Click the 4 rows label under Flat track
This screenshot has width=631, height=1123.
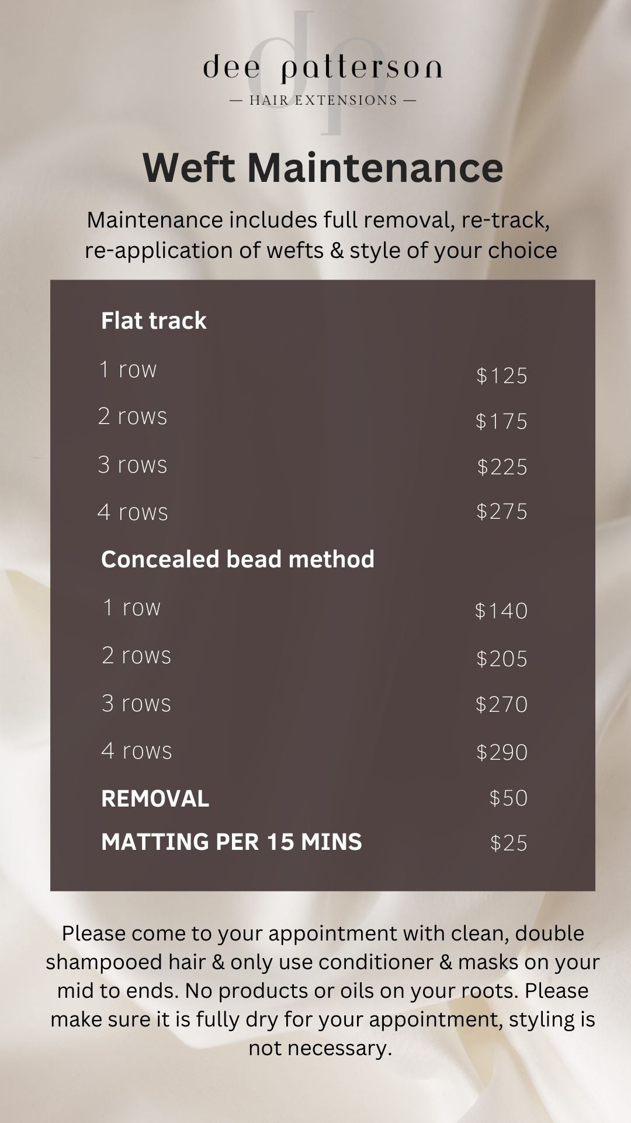pos(133,512)
